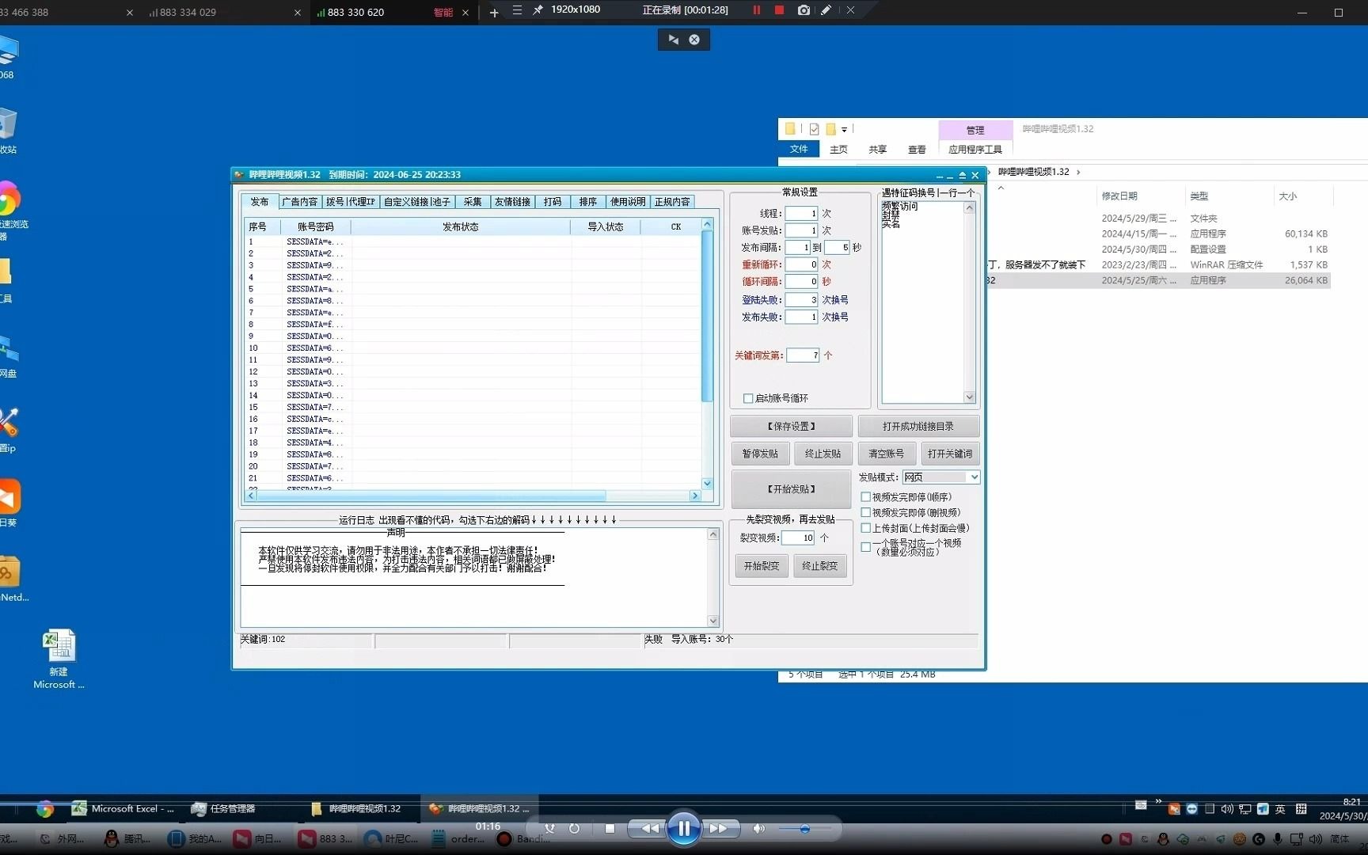Check 上传封面 option
The width and height of the screenshot is (1368, 855).
(x=866, y=528)
